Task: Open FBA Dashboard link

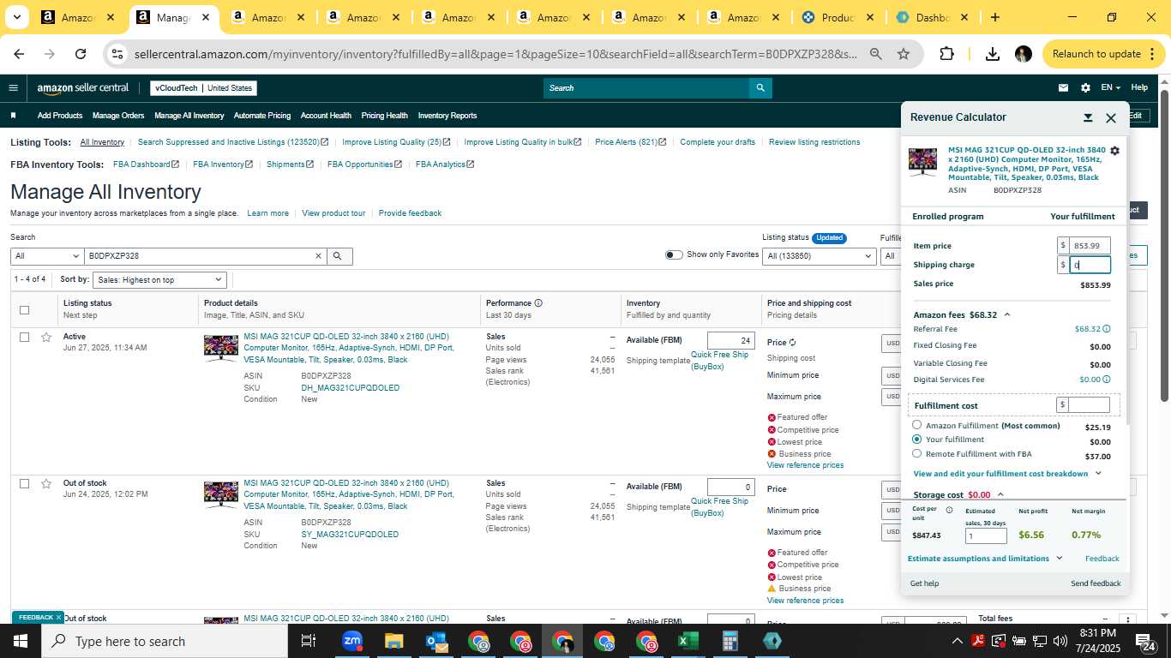Action: pos(146,164)
